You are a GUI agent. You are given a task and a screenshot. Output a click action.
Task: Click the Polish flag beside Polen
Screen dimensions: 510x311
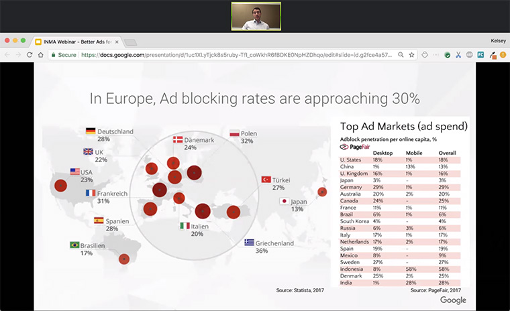point(234,133)
